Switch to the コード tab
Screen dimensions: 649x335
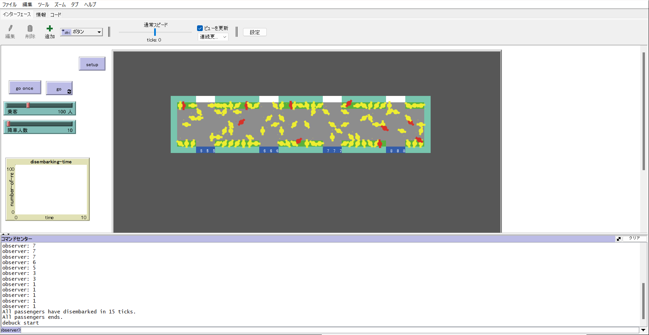tap(56, 15)
